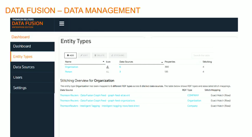Click the Stitching value 4 for Person
The height and width of the screenshot is (137, 252).
point(203,72)
